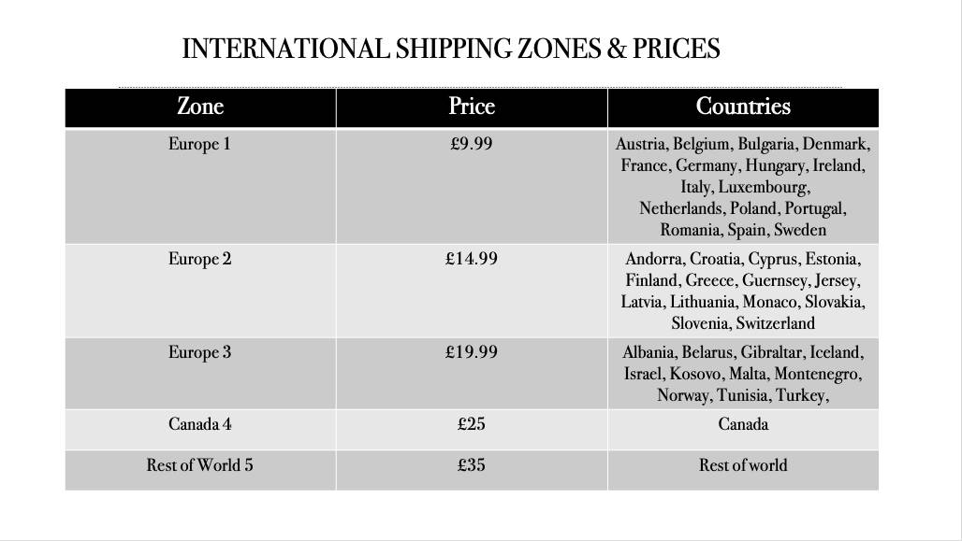
Task: Click the country list starting with Albania
Action: coord(743,373)
